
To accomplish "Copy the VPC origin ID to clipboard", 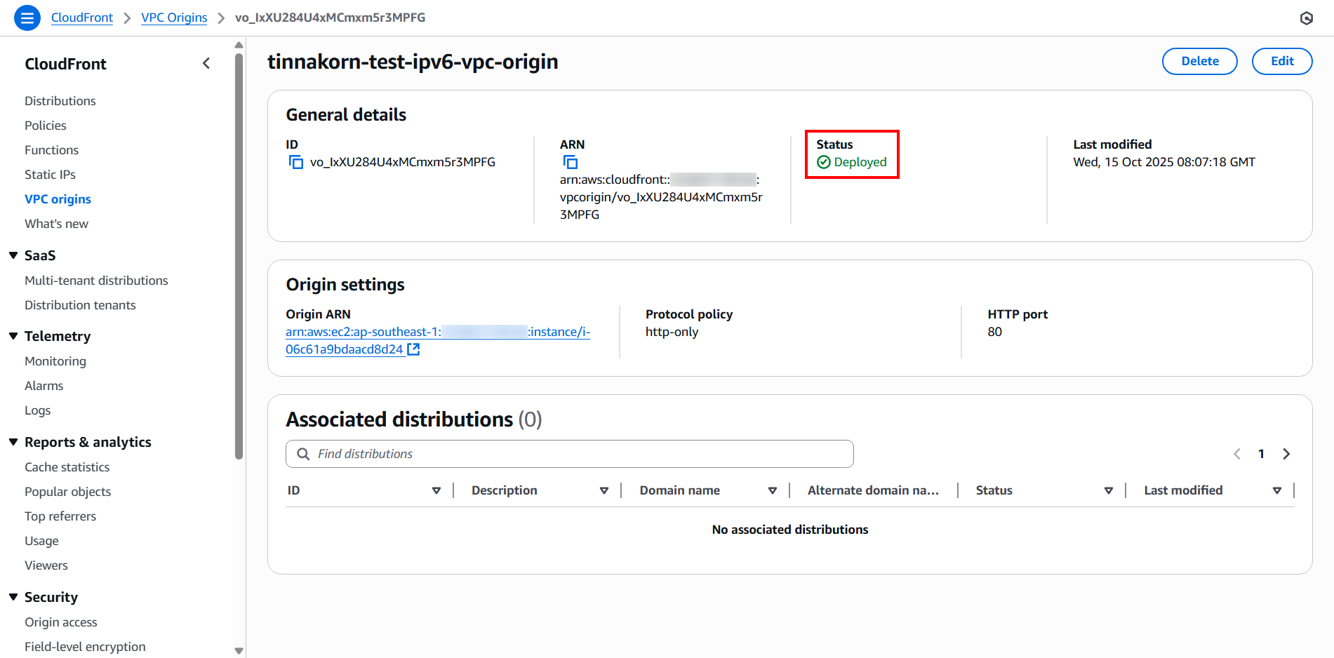I will (296, 161).
